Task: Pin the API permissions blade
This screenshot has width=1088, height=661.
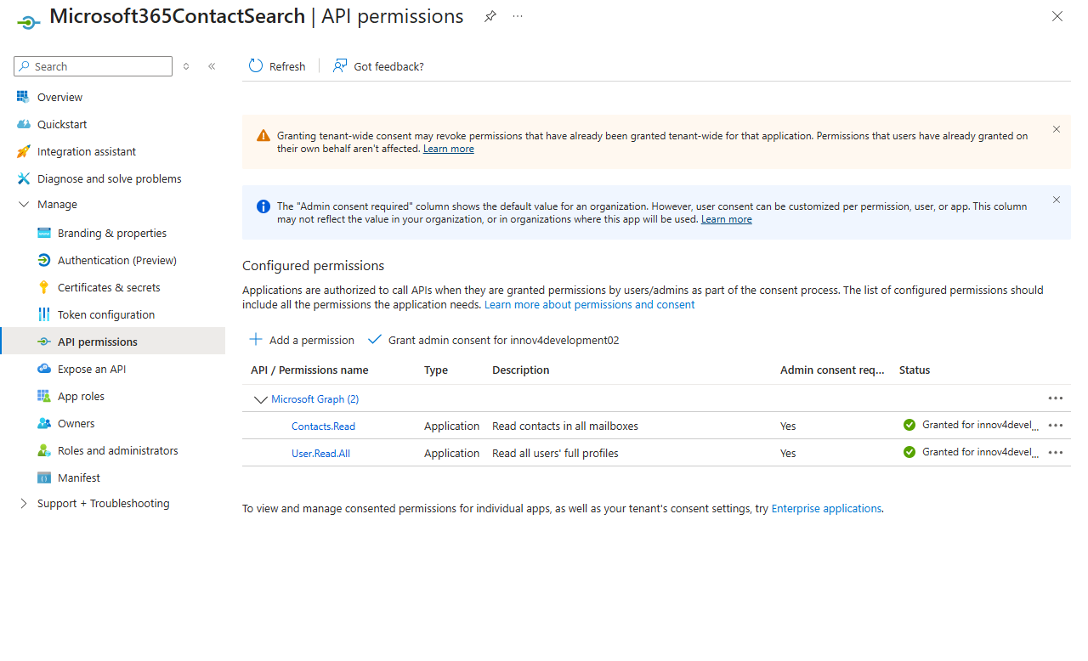Action: (490, 17)
